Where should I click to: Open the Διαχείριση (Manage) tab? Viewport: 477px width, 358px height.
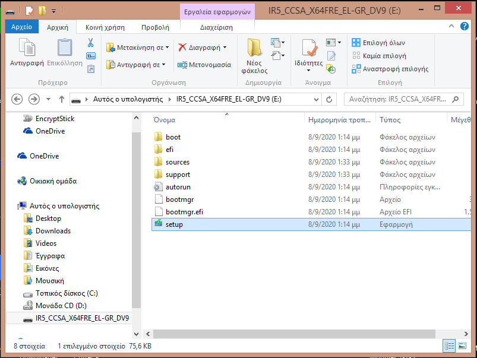pyautogui.click(x=216, y=27)
